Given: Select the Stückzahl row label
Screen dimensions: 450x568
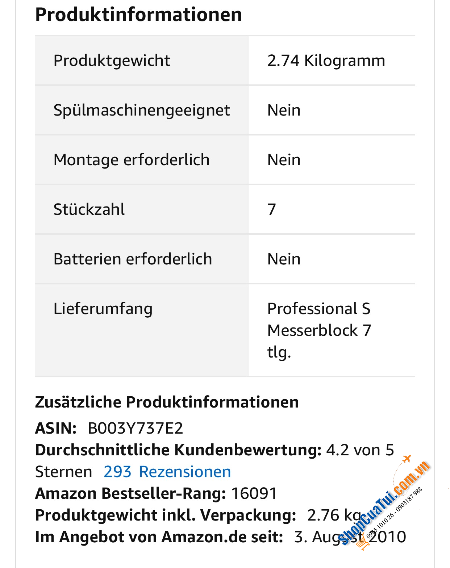Looking at the screenshot, I should coord(89,209).
